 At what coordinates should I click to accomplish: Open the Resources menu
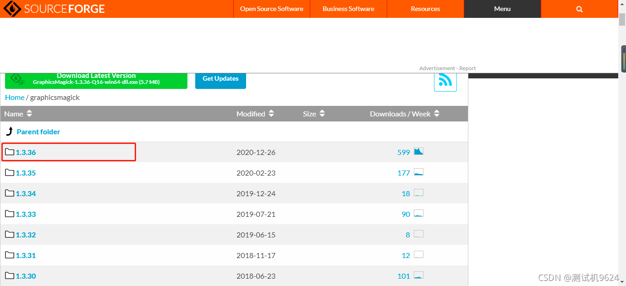point(425,9)
